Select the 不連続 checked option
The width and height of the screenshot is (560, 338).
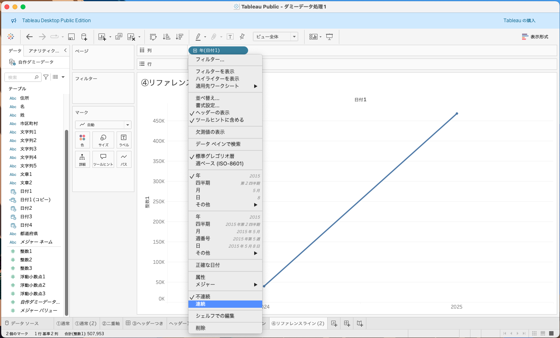coord(203,296)
